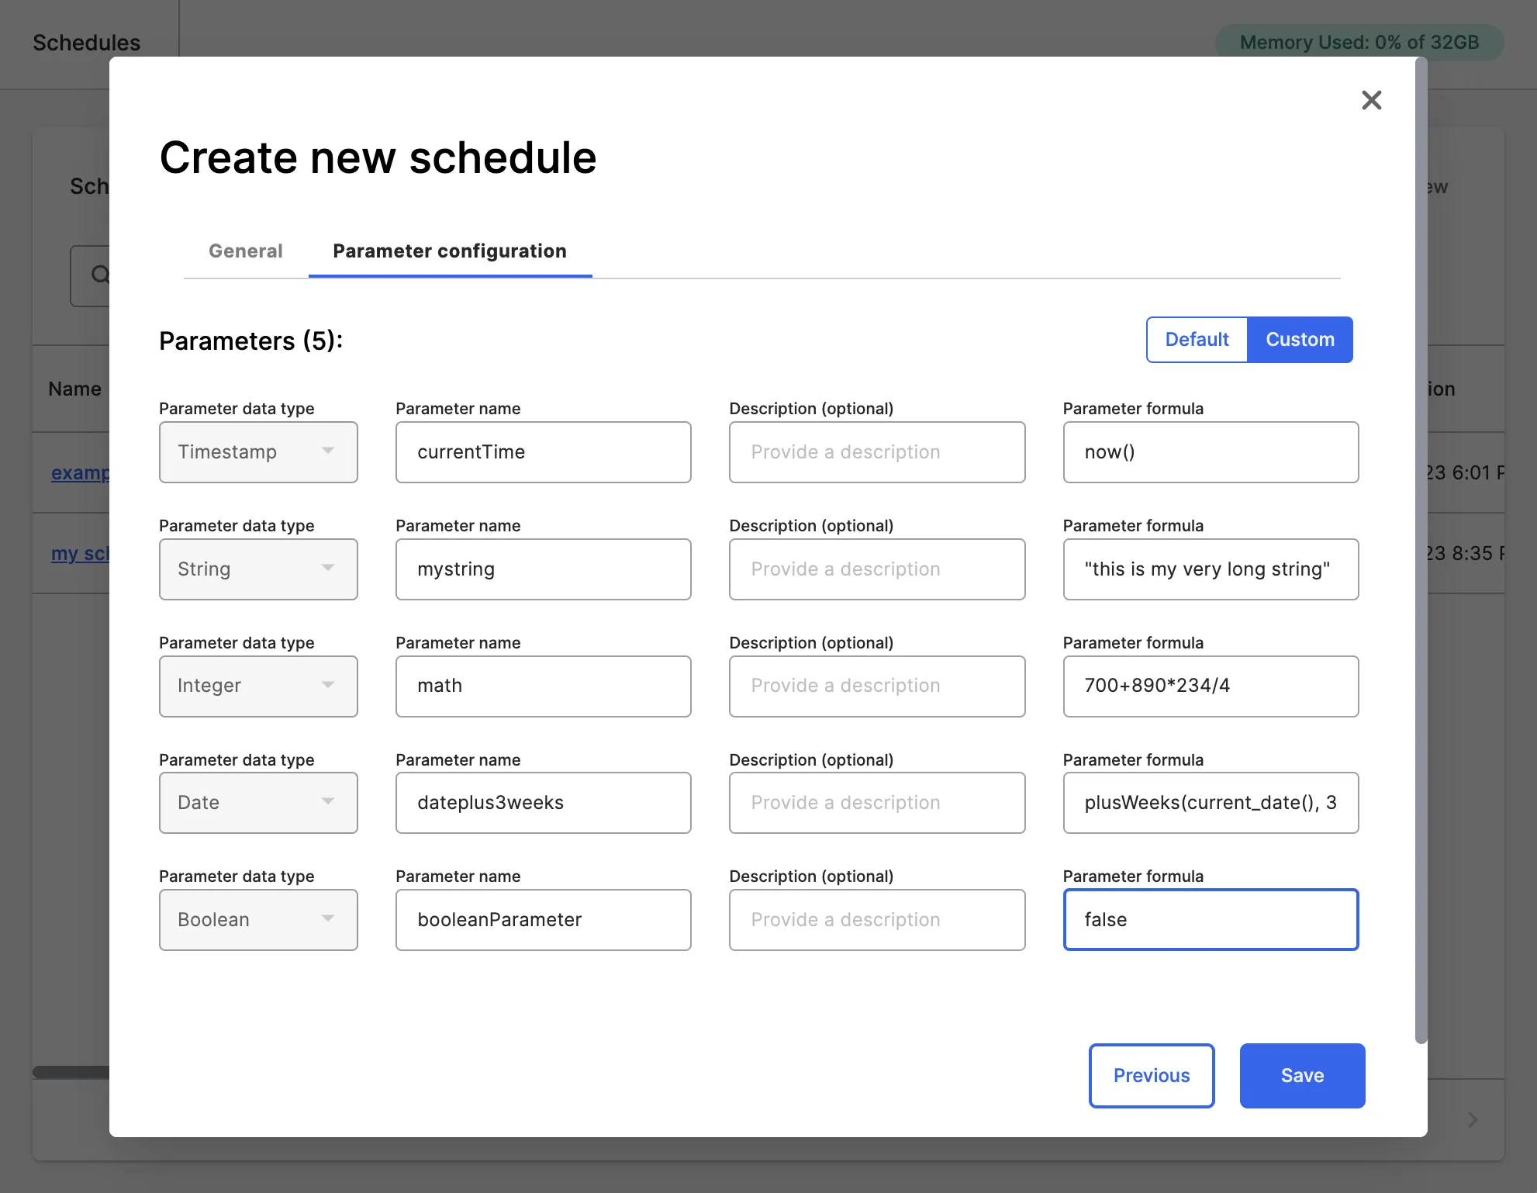Go back with the Previous button
This screenshot has width=1537, height=1193.
[1151, 1076]
